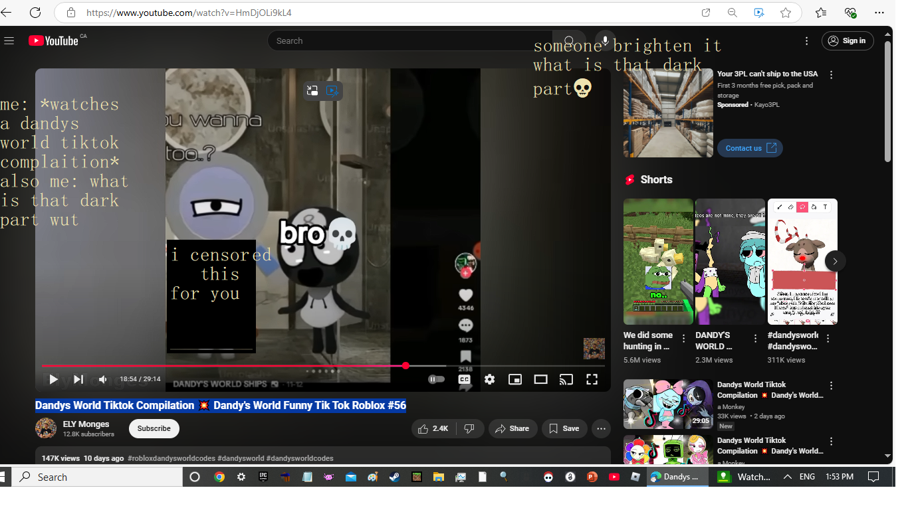Screen dimensions: 908x510
Task: Refresh the browser page
Action: [x=35, y=13]
